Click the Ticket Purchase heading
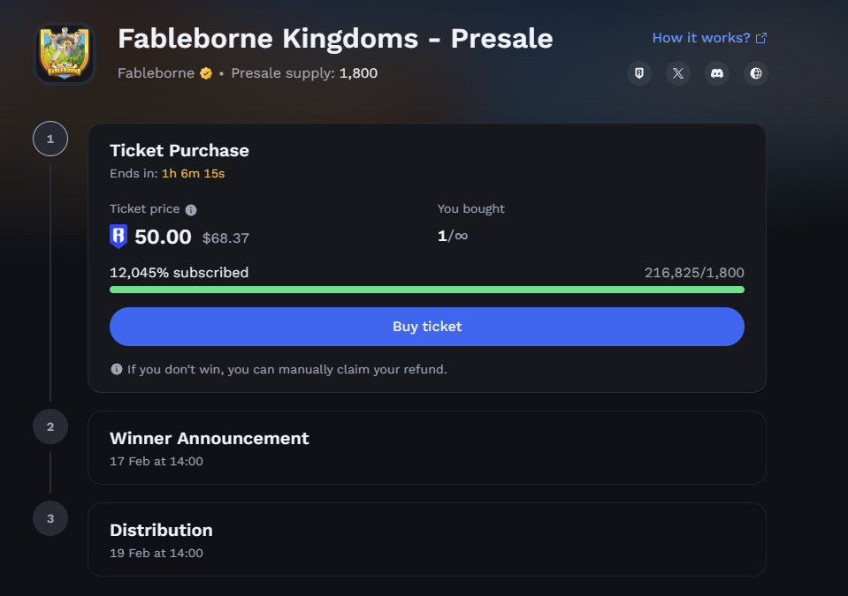Screen dimensions: 848x596 tap(180, 150)
